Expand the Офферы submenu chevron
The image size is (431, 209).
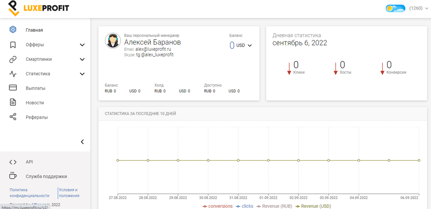click(82, 45)
